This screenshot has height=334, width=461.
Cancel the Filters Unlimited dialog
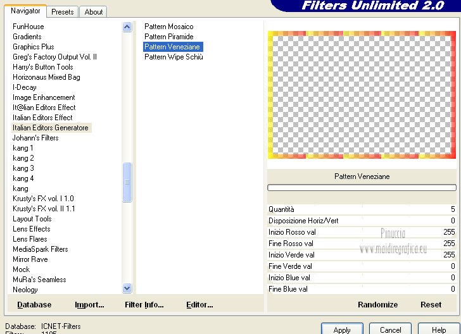pos(390,329)
